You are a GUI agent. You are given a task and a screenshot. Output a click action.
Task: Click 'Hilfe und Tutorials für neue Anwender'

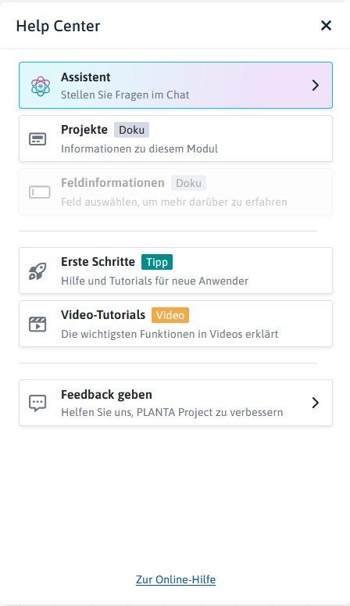click(x=155, y=281)
